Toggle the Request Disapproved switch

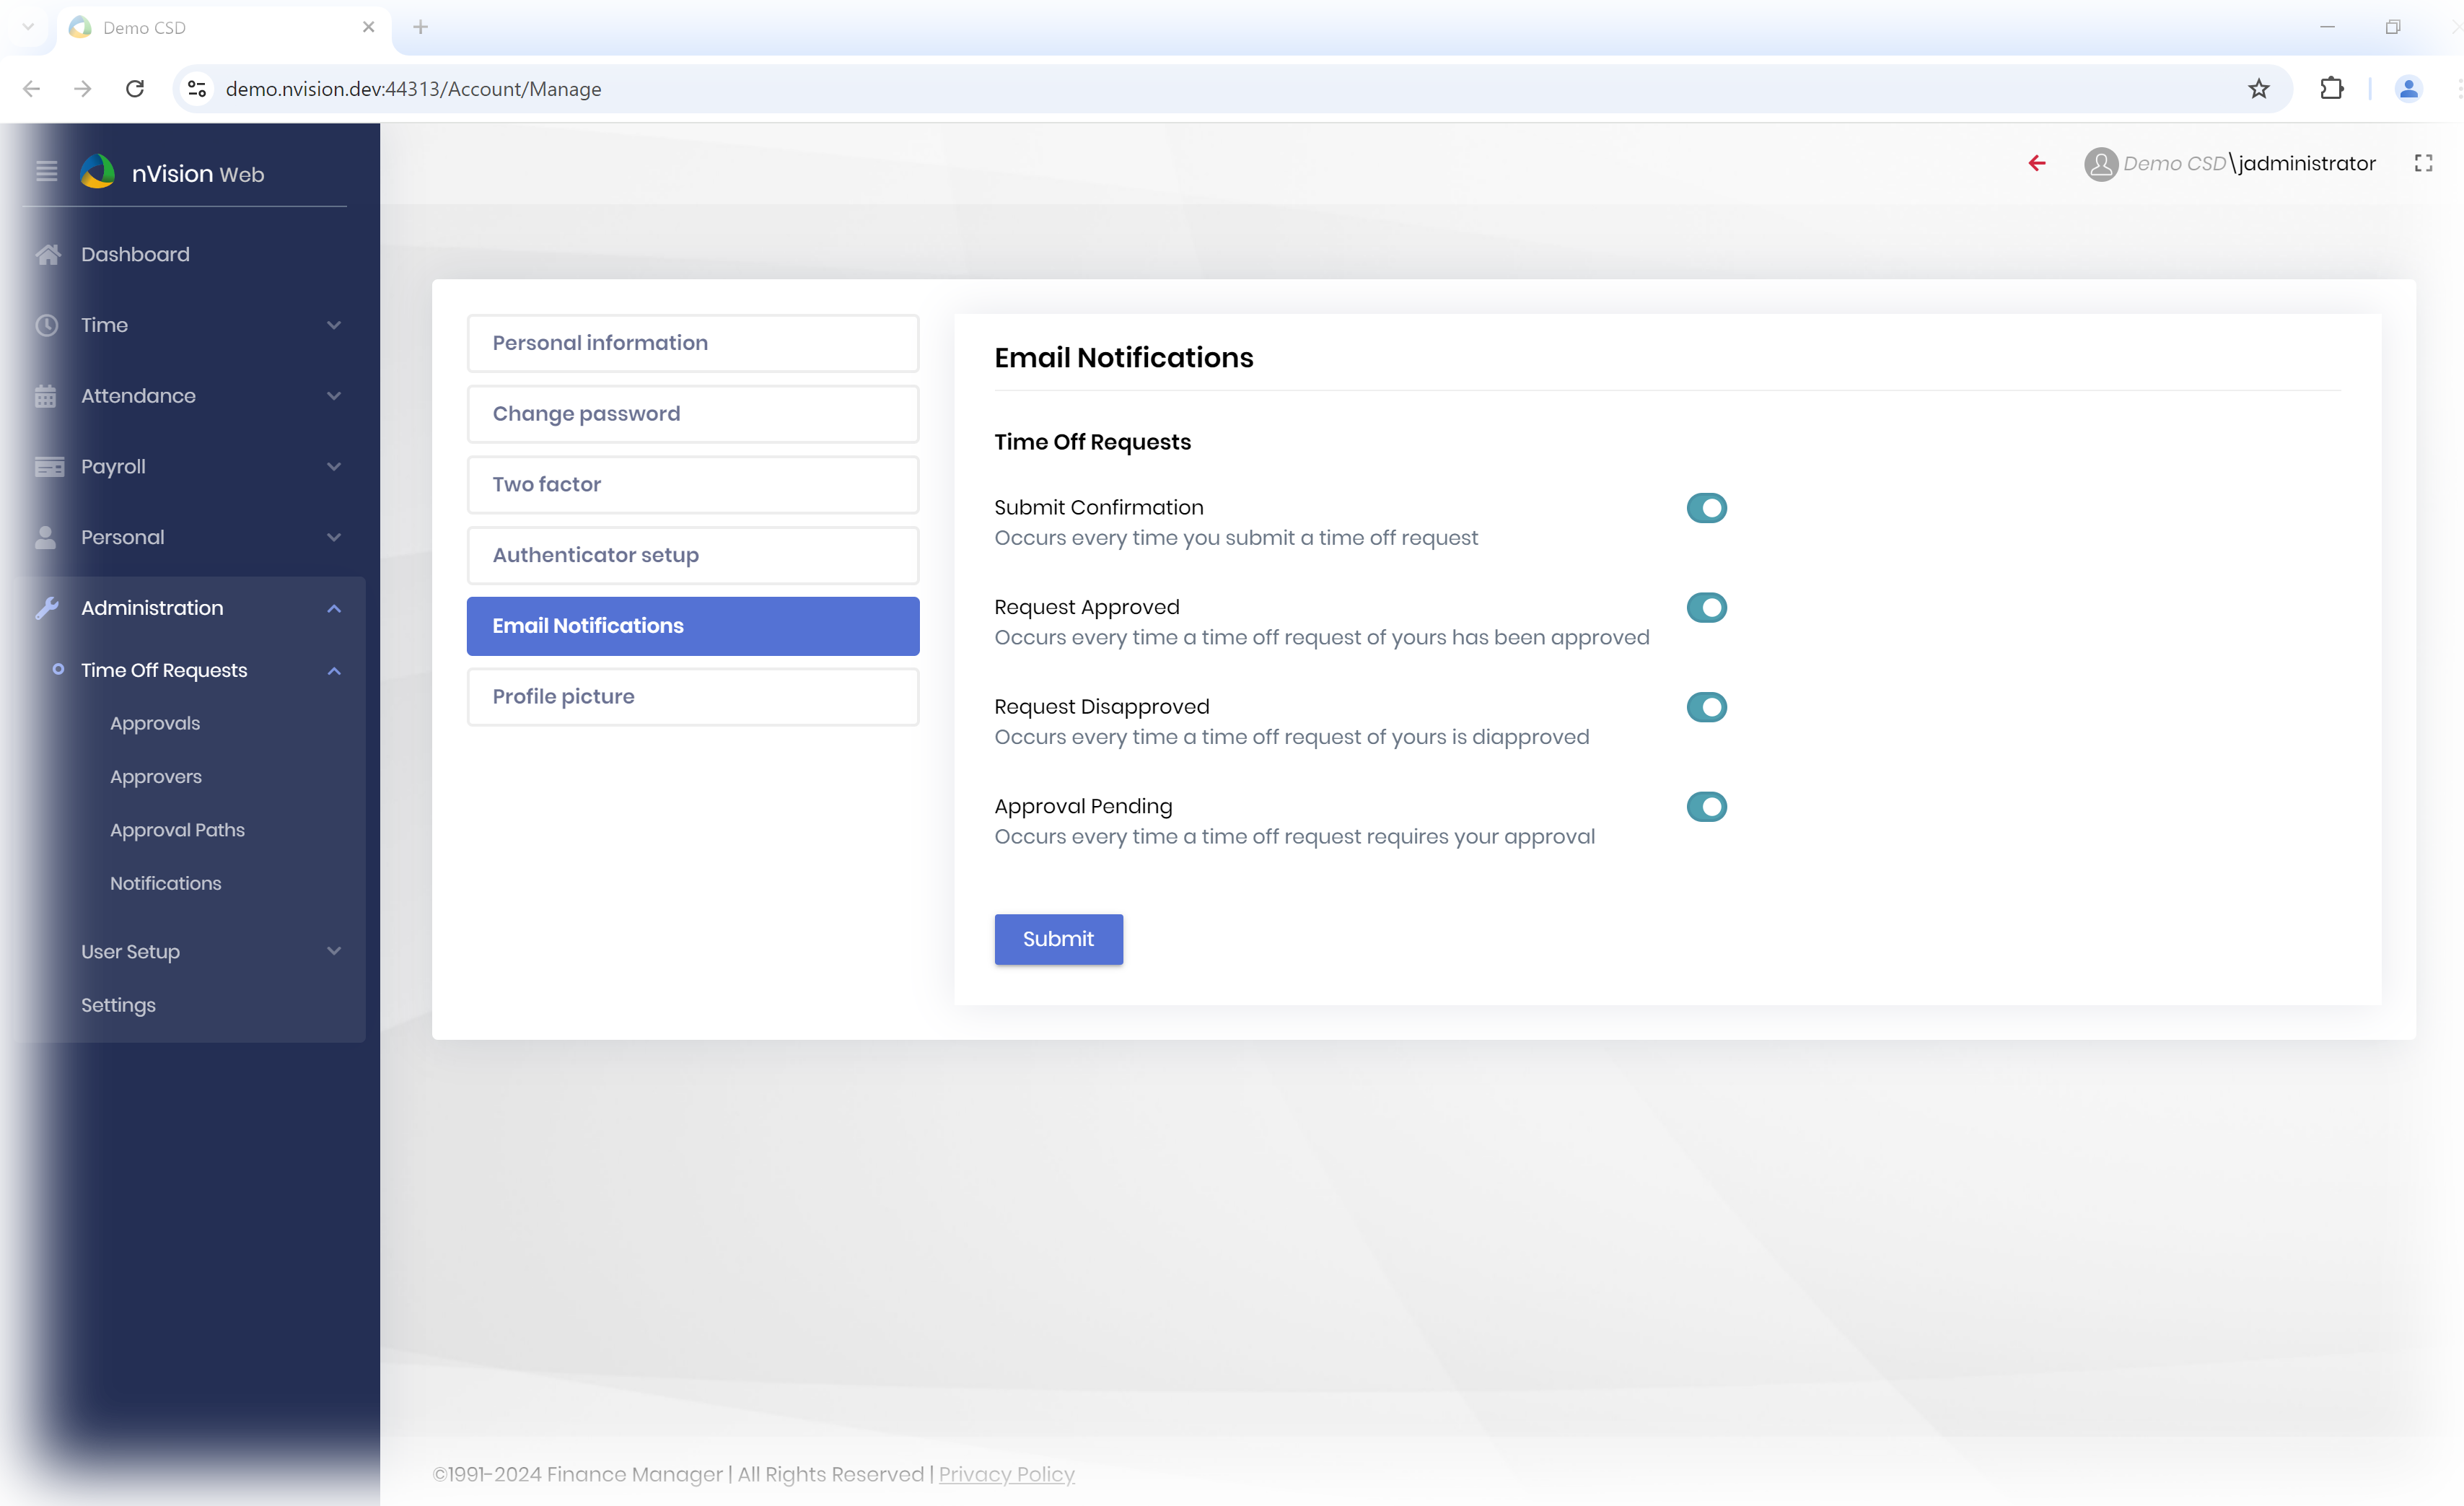tap(1706, 707)
